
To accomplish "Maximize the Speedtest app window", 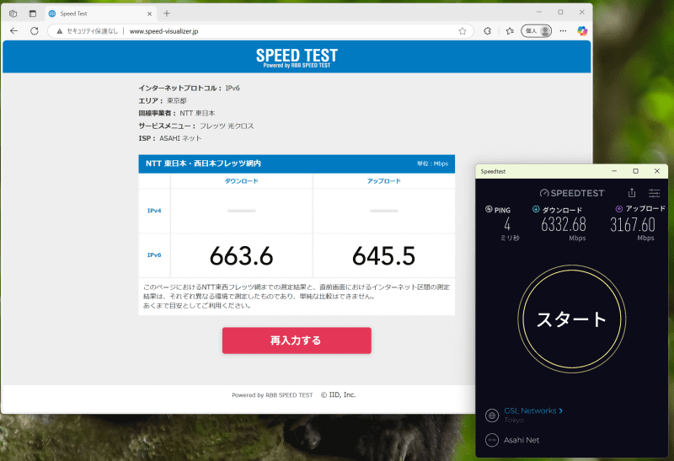I will [636, 171].
